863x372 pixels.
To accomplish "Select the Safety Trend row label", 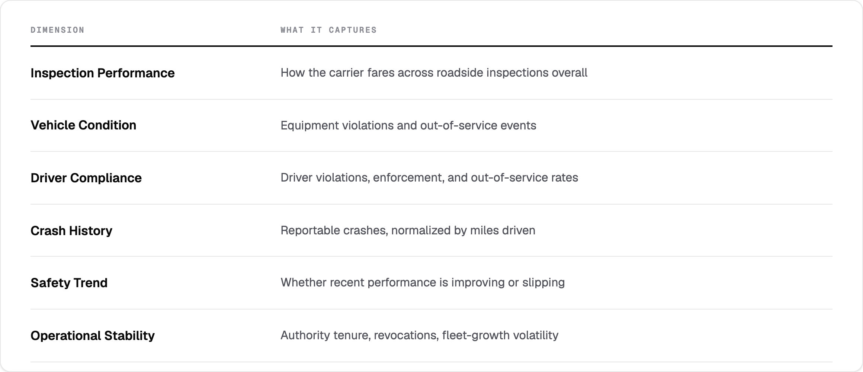I will pos(69,283).
